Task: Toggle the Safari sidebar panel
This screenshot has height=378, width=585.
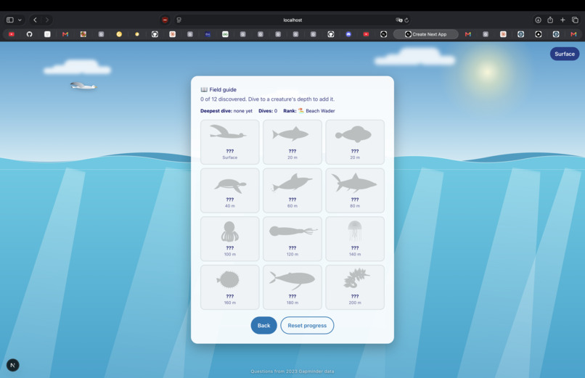Action: pos(10,20)
